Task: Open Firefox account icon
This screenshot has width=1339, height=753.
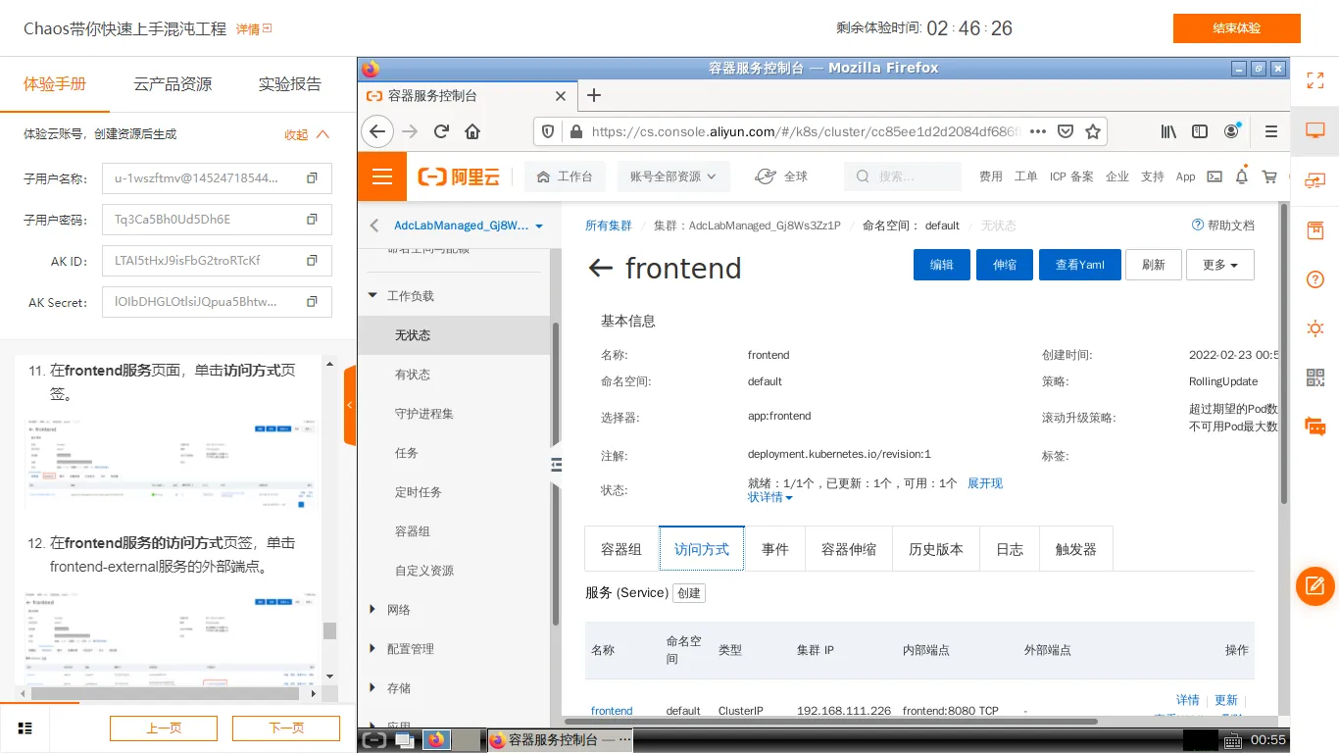Action: point(1232,131)
